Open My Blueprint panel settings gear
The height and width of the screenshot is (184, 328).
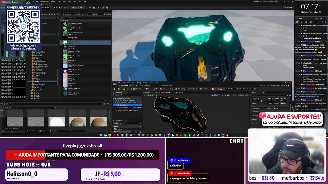pyautogui.click(x=141, y=123)
